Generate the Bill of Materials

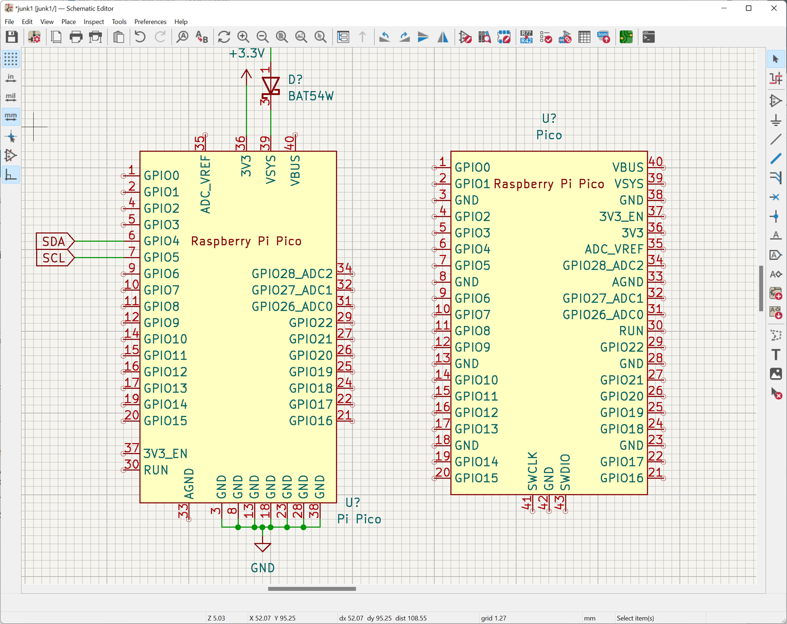604,37
